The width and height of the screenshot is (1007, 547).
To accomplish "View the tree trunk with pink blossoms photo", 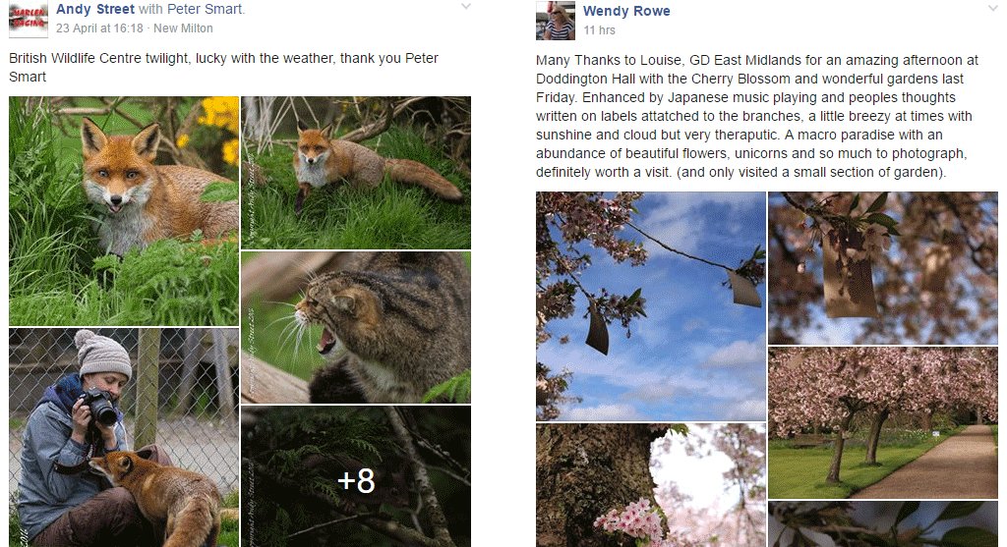I will tap(650, 485).
